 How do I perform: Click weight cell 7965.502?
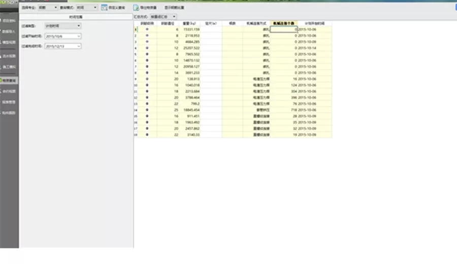point(189,54)
